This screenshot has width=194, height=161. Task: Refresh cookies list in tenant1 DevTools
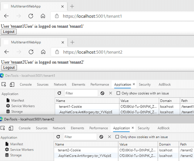pyautogui.click(x=59, y=93)
